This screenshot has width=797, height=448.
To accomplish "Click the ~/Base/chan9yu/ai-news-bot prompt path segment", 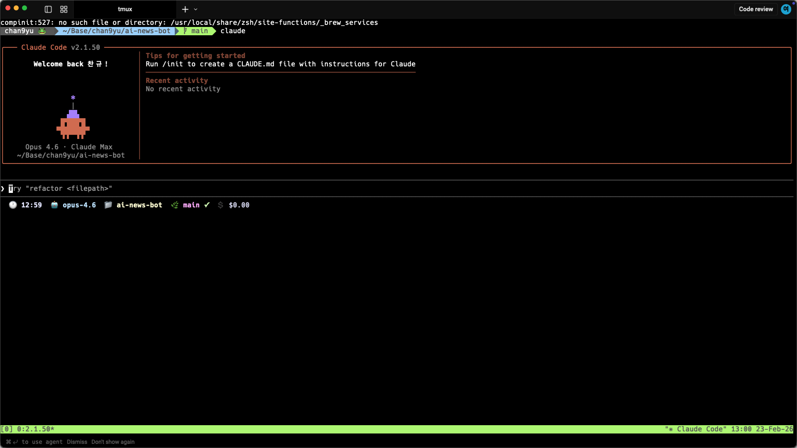I will point(116,31).
